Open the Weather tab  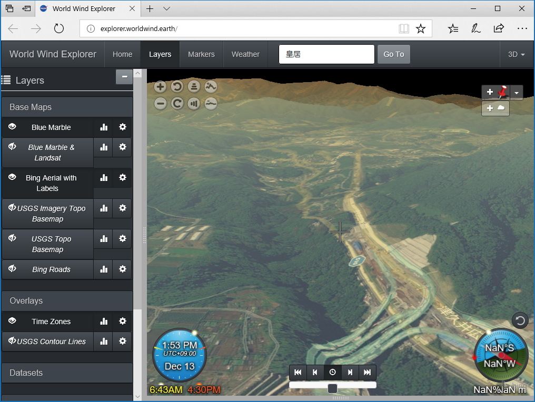245,54
